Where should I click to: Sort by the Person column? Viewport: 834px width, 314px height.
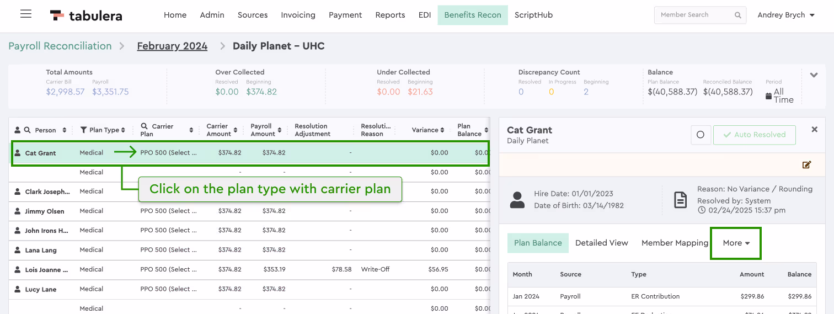[x=65, y=130]
